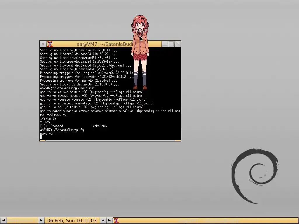Click the xterm icon in the window title bar
This screenshot has height=224, width=299.
point(50,44)
